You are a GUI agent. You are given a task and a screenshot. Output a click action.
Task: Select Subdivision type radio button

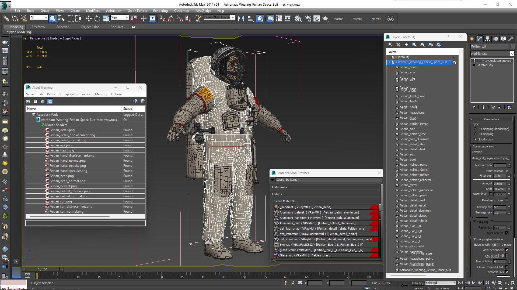tap(475, 139)
